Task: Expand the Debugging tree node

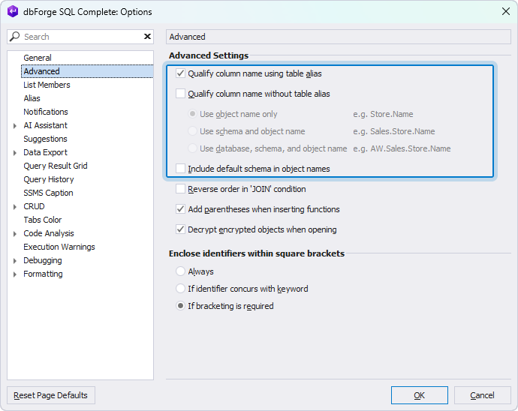Action: 15,261
